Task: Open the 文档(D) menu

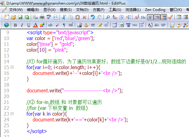Action: click(82, 10)
